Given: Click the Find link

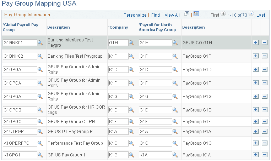Looking at the screenshot, I should (x=156, y=15).
